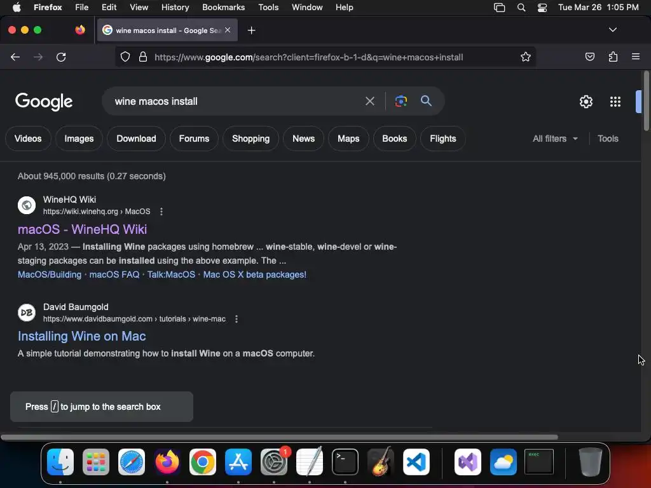This screenshot has height=488, width=651.
Task: Open System Settings from the dock
Action: tap(274, 462)
